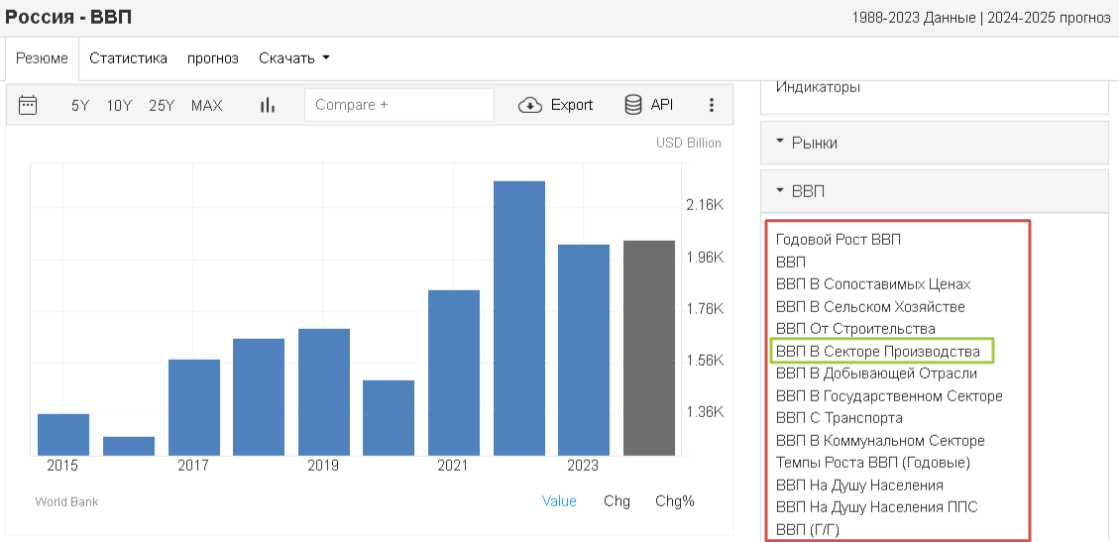This screenshot has width=1119, height=542.
Task: Open the Скачать dropdown menu
Action: point(293,58)
